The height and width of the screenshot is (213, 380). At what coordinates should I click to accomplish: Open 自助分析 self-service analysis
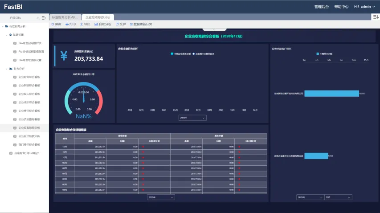[103, 24]
